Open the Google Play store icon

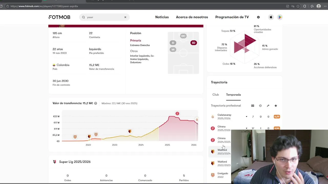pyautogui.click(x=280, y=17)
